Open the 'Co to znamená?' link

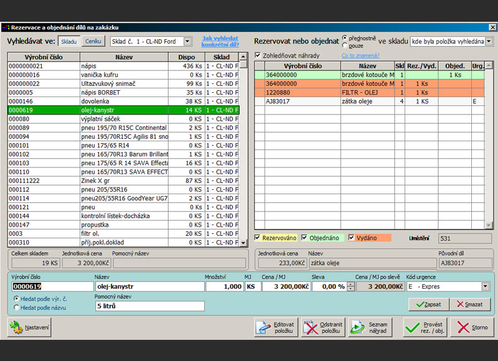[360, 55]
